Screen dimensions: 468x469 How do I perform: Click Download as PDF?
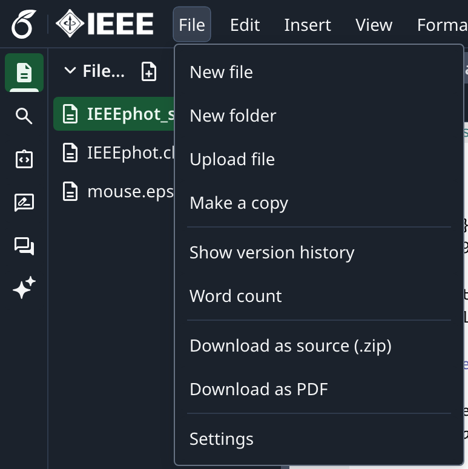[x=259, y=389]
